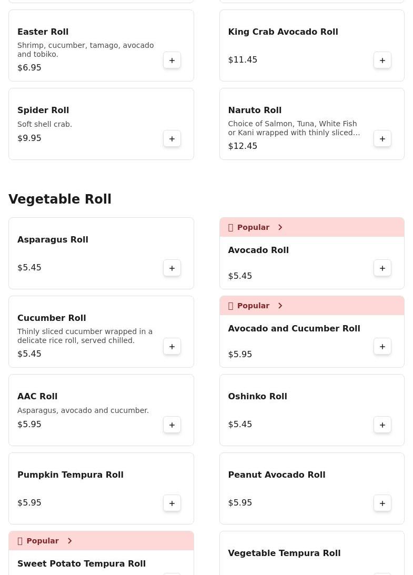Add Oshinko Roll via plus icon
This screenshot has width=413, height=575.
click(x=382, y=425)
